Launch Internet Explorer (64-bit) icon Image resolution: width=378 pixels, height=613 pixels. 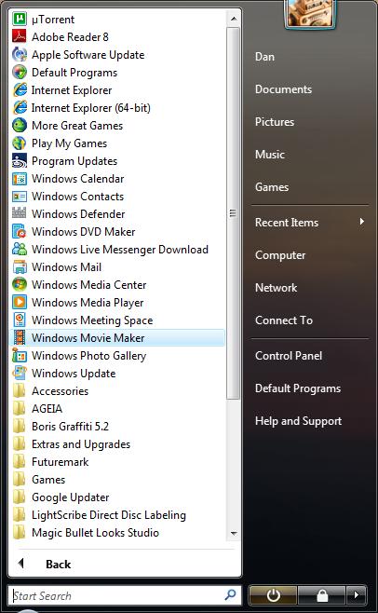(x=20, y=107)
